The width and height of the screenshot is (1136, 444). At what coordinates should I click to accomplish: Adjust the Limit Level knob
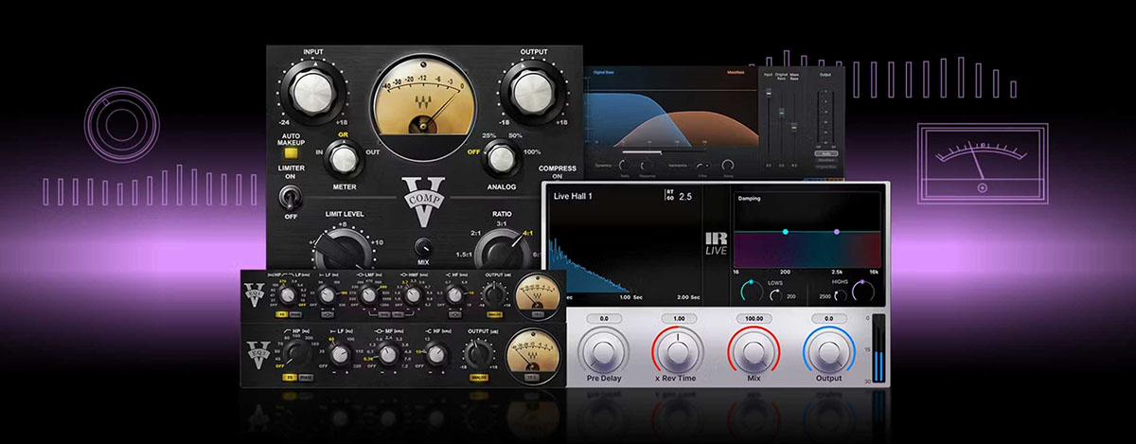click(343, 248)
